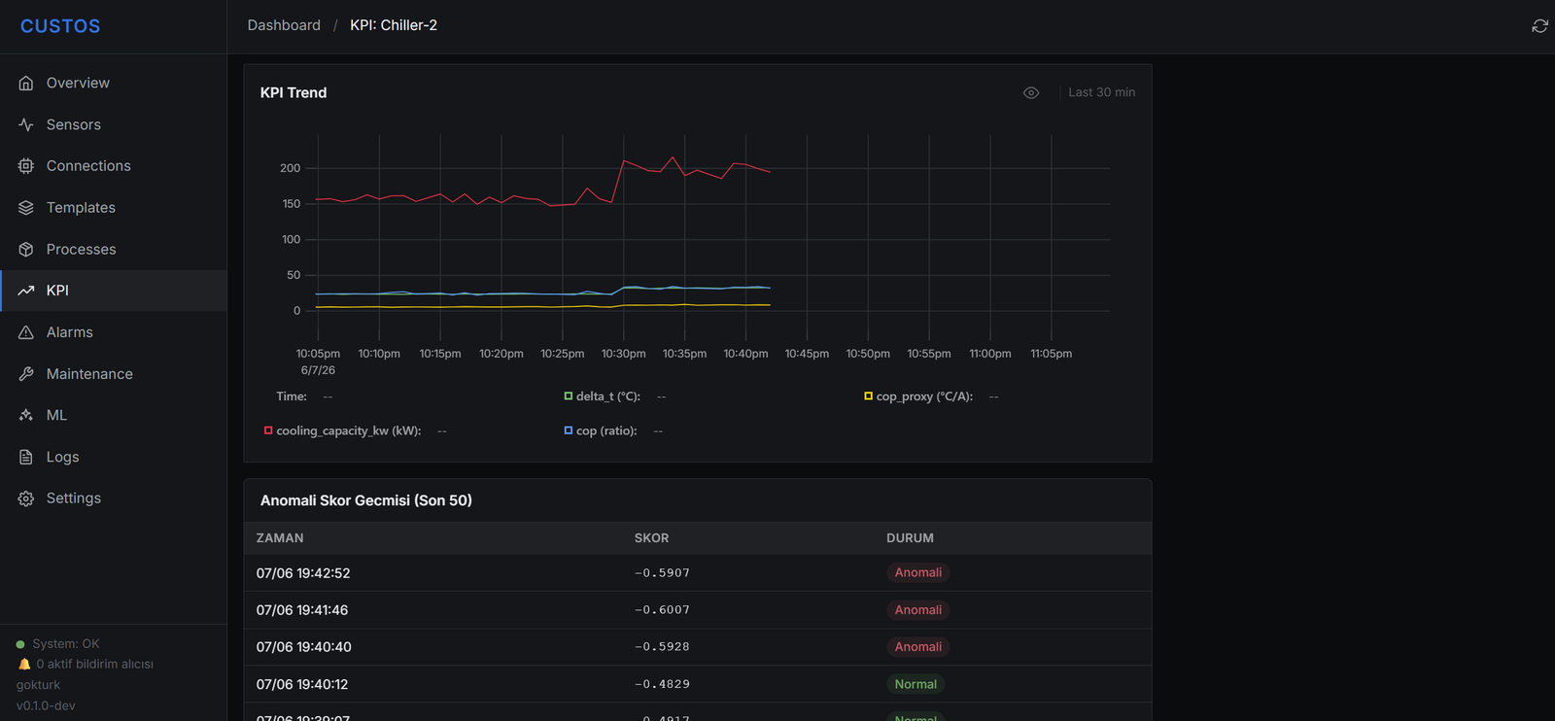The height and width of the screenshot is (721, 1555).
Task: Click the Alarms warning triangle icon
Action: pyautogui.click(x=26, y=332)
